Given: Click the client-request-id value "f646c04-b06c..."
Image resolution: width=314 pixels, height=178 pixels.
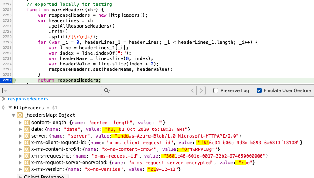Looking at the screenshot, I should 249,143.
